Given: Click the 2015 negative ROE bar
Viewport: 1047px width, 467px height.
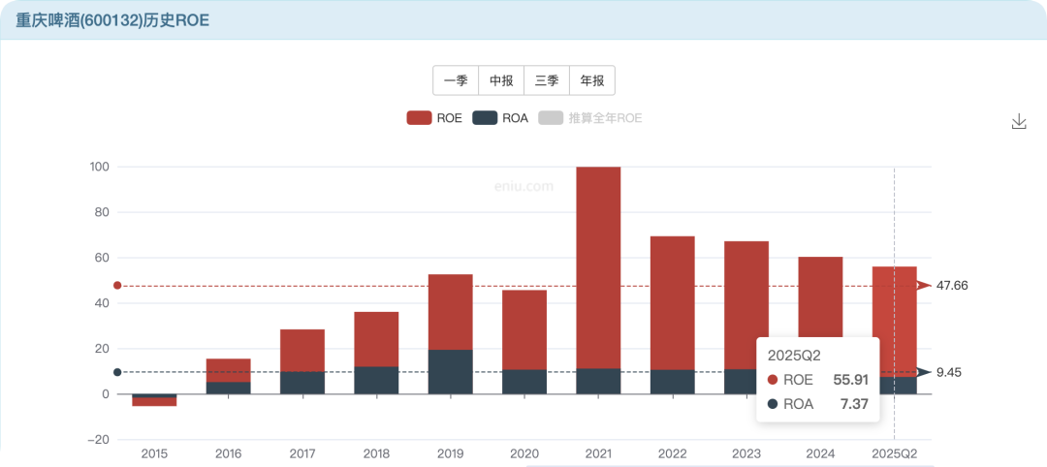Looking at the screenshot, I should 154,402.
